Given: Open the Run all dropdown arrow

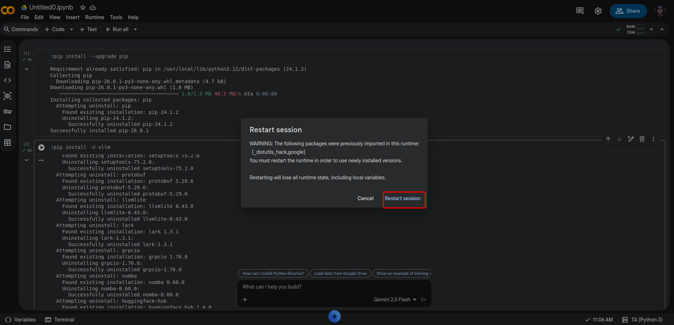Looking at the screenshot, I should (136, 29).
